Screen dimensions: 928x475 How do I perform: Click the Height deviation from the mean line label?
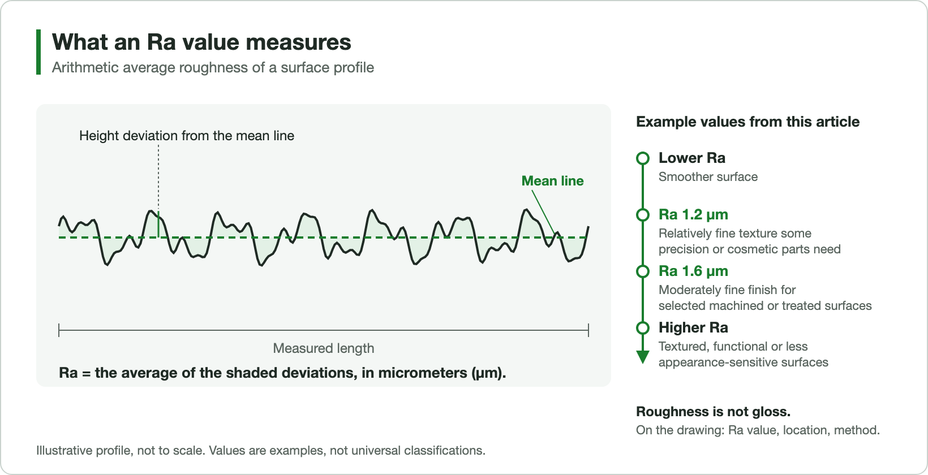(187, 136)
